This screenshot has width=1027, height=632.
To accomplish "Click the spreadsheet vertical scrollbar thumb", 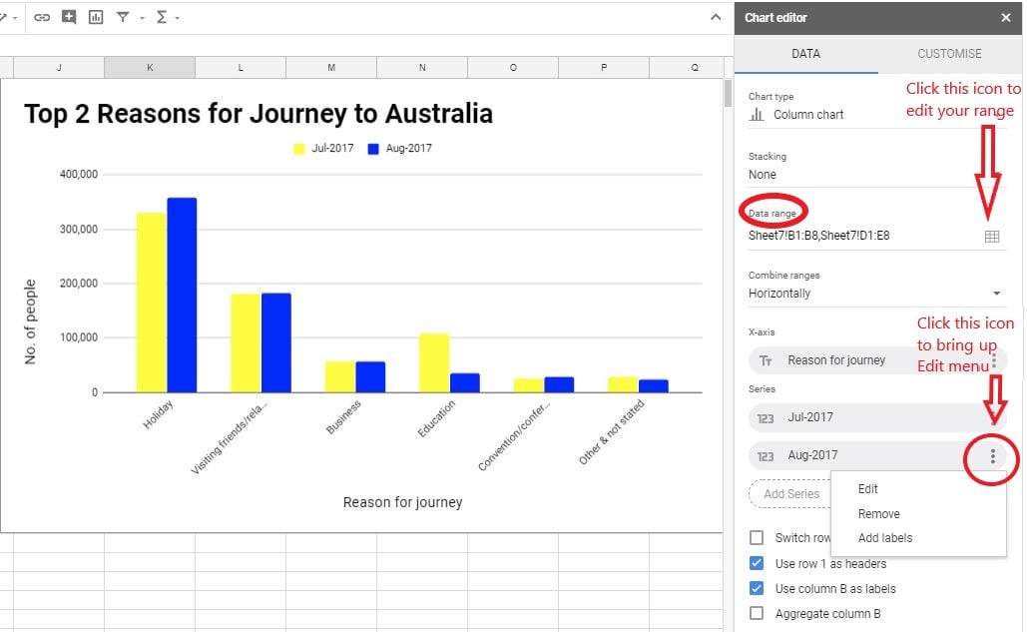I will coord(728,94).
